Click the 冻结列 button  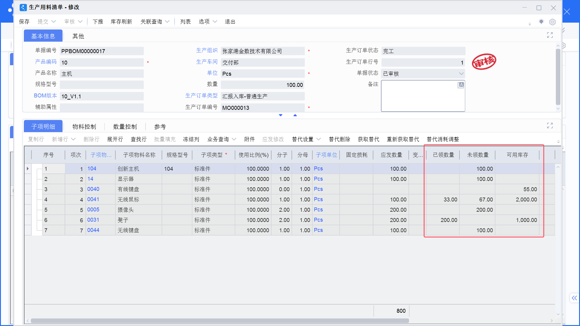(x=191, y=139)
